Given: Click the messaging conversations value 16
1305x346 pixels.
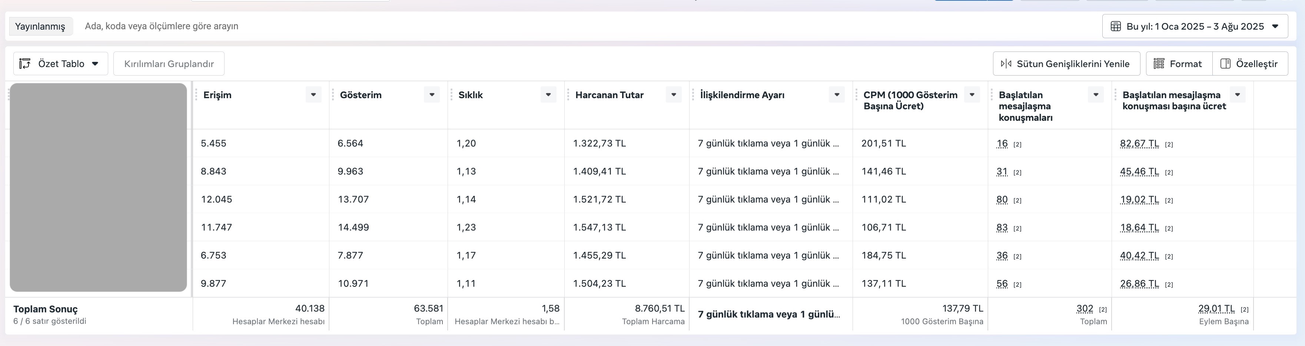Looking at the screenshot, I should click(1002, 143).
